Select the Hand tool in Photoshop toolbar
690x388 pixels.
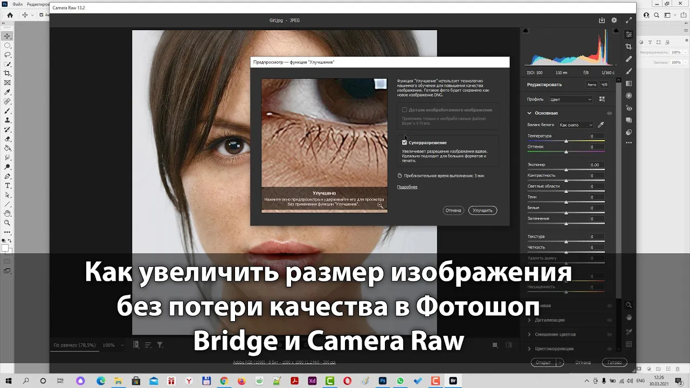coord(8,213)
